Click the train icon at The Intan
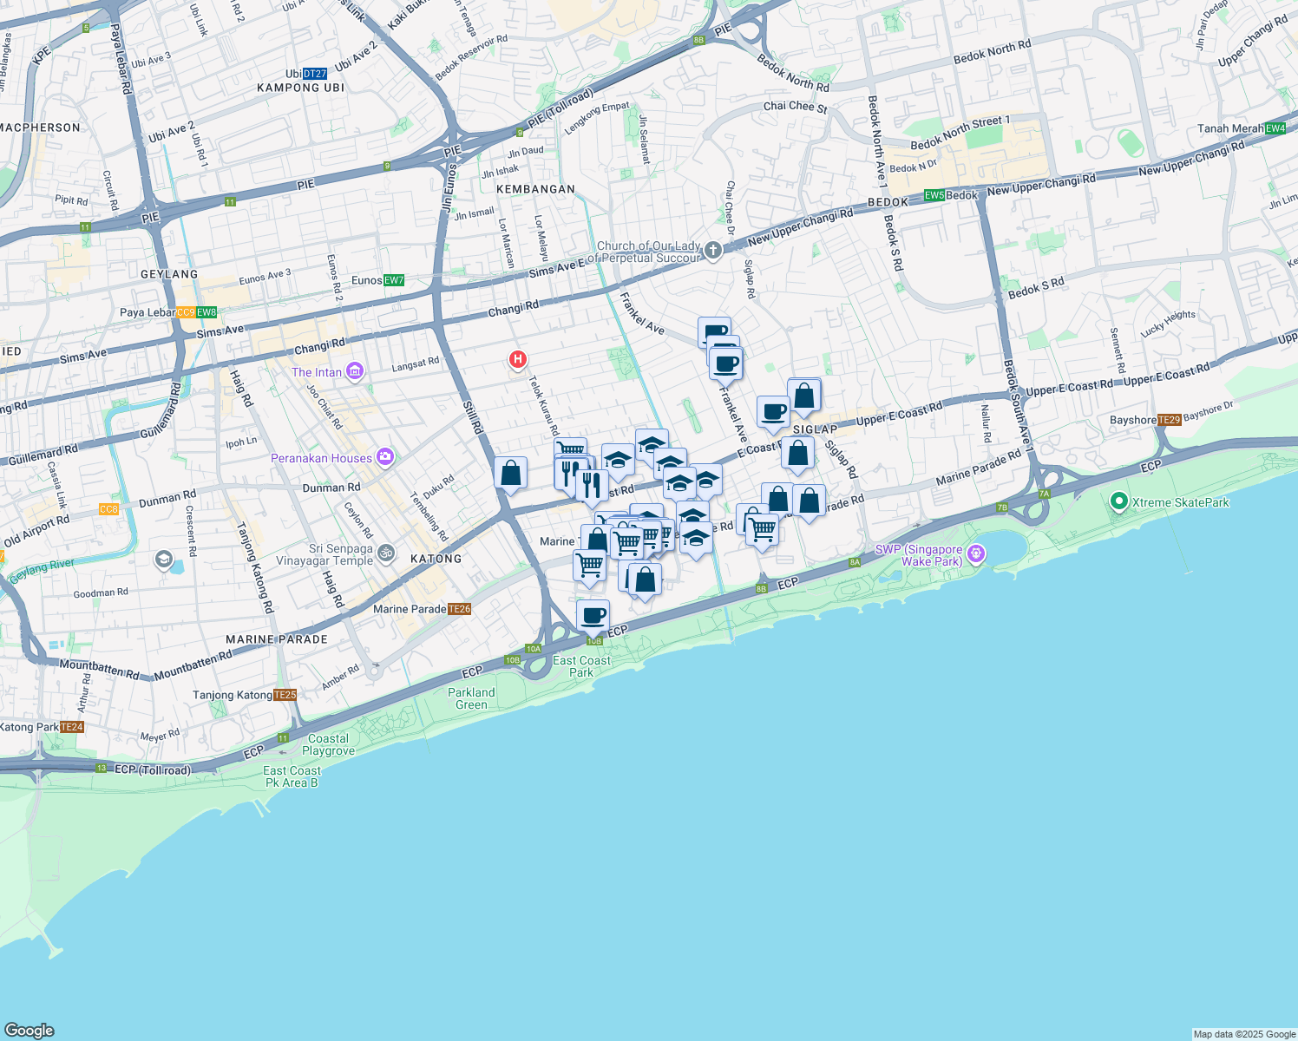The height and width of the screenshot is (1041, 1298). tap(354, 371)
